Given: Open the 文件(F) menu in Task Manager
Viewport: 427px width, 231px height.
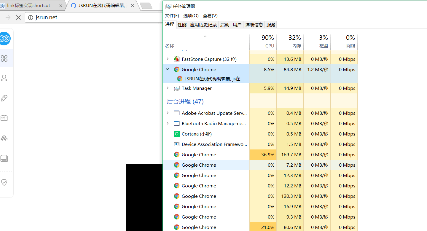Looking at the screenshot, I should pos(172,16).
